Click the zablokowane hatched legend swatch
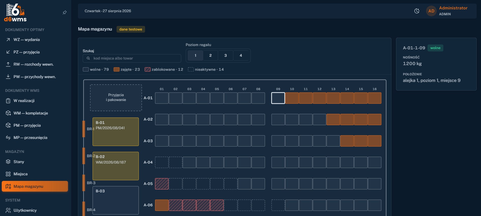 tap(148, 69)
